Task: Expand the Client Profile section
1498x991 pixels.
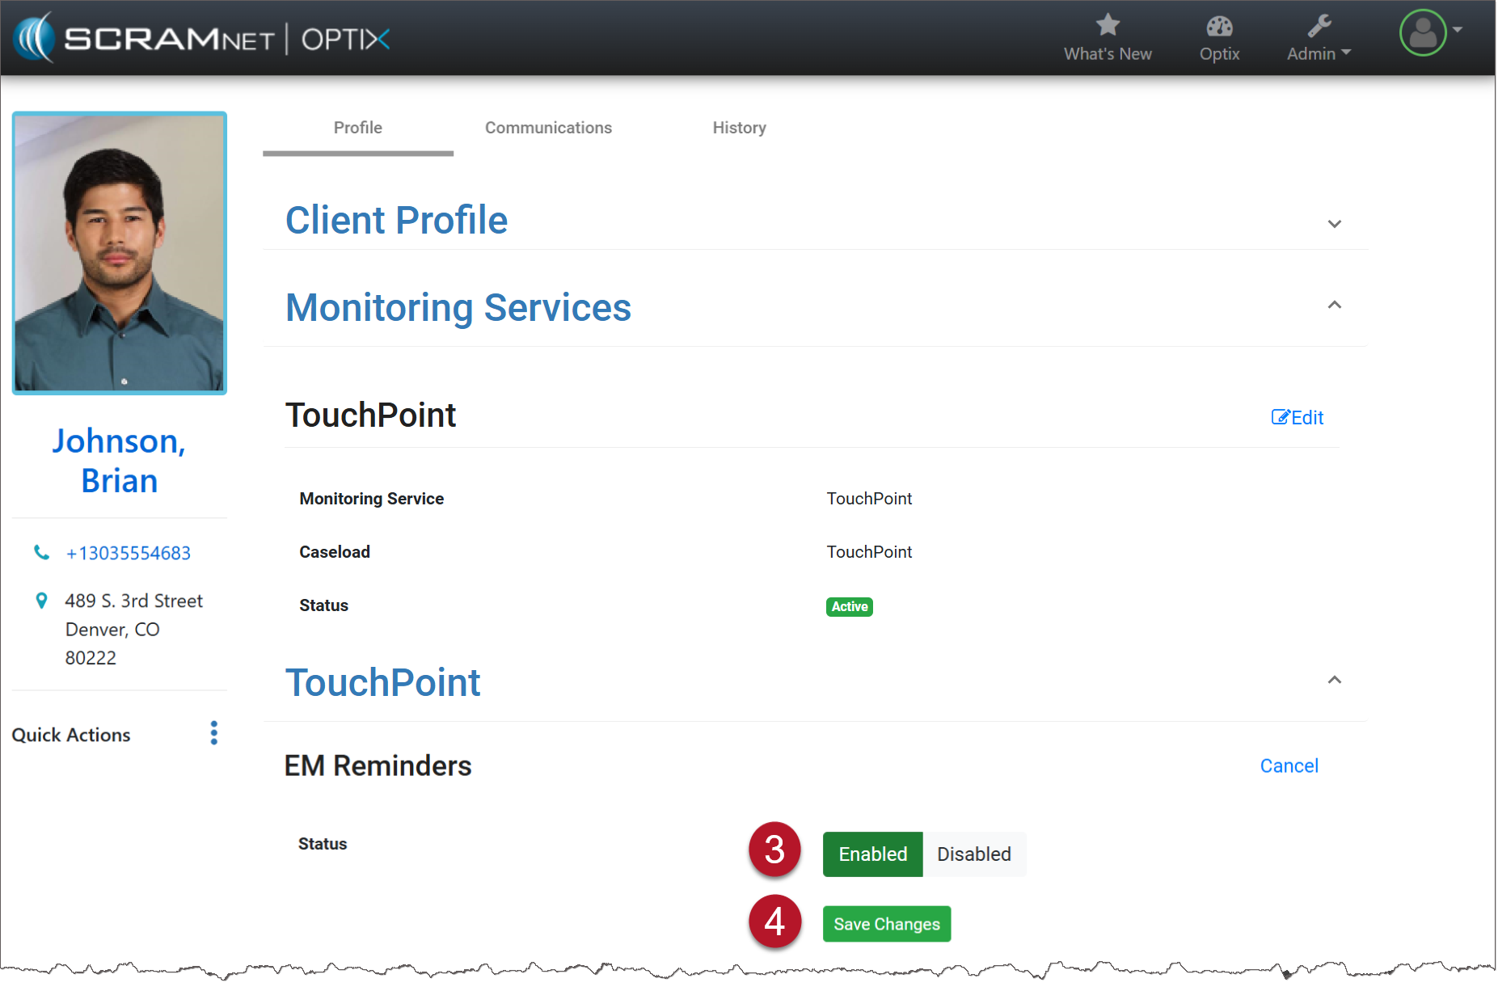Action: click(x=1334, y=224)
